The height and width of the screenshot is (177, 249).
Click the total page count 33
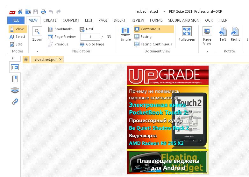point(109,37)
